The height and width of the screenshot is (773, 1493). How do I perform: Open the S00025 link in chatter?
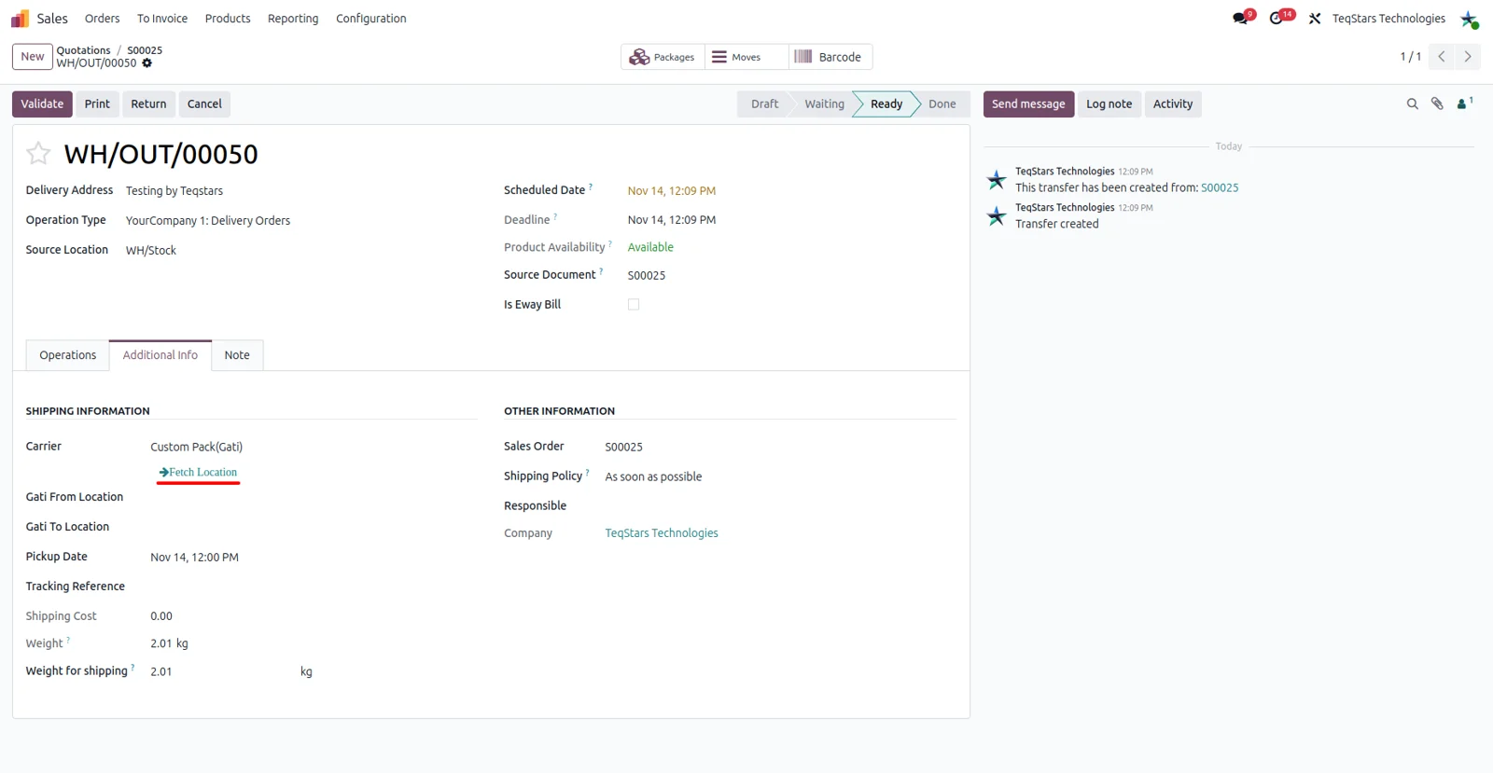point(1220,187)
